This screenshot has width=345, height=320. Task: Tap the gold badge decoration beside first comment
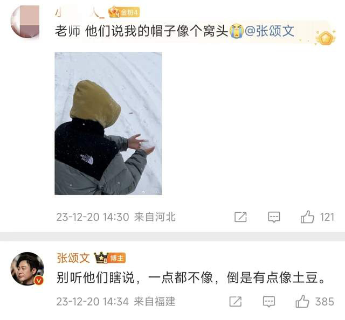(x=326, y=38)
